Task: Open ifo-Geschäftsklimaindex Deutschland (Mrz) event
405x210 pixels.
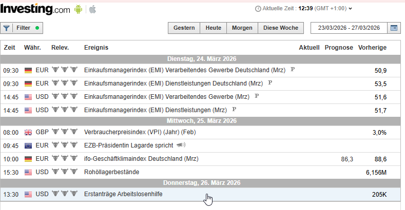Action: pos(141,159)
